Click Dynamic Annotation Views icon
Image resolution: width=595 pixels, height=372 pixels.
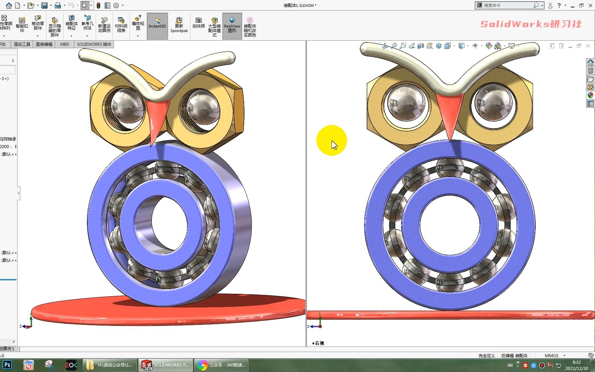coord(430,46)
